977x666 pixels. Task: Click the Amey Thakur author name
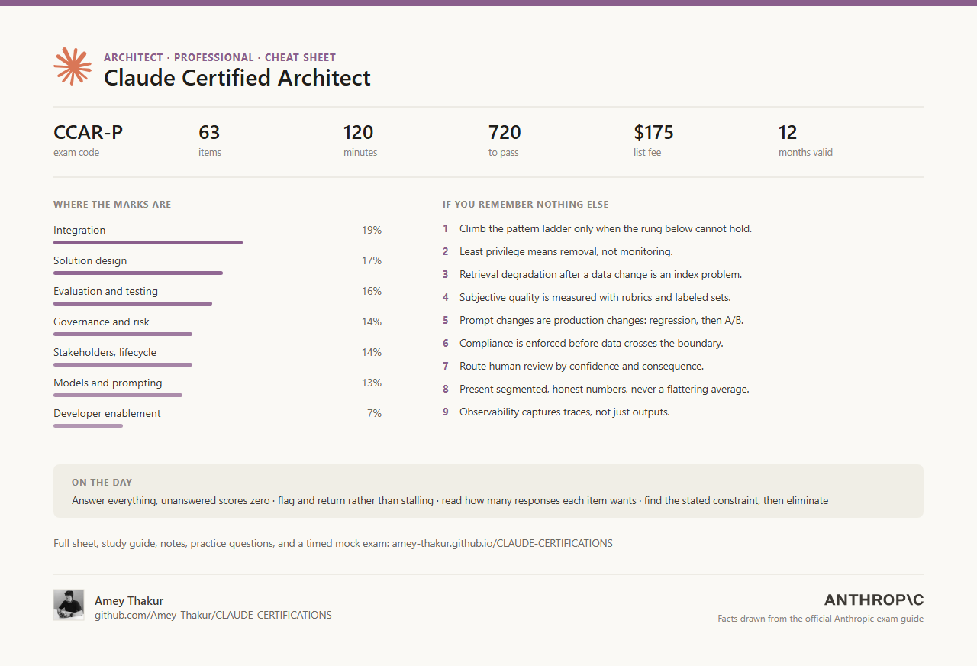click(129, 601)
